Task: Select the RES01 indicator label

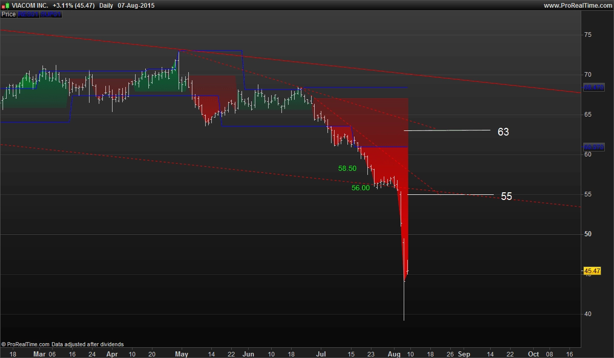Action: pyautogui.click(x=28, y=14)
